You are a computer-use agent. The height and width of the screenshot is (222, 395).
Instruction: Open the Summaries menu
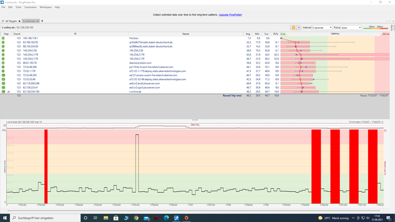30,7
